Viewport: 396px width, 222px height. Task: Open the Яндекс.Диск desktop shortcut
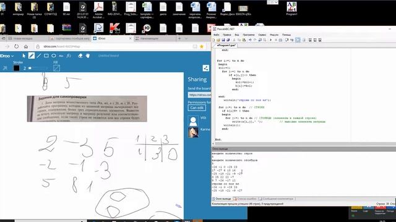pyautogui.click(x=227, y=9)
